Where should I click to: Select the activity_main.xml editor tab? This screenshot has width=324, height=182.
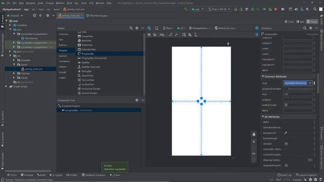pos(70,16)
